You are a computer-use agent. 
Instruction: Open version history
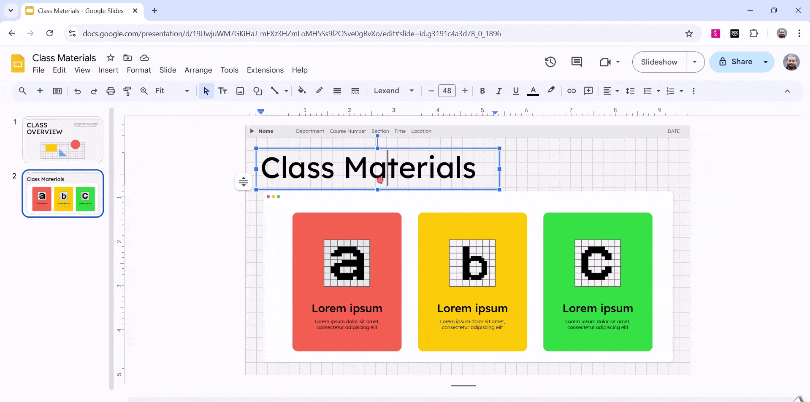pos(550,62)
